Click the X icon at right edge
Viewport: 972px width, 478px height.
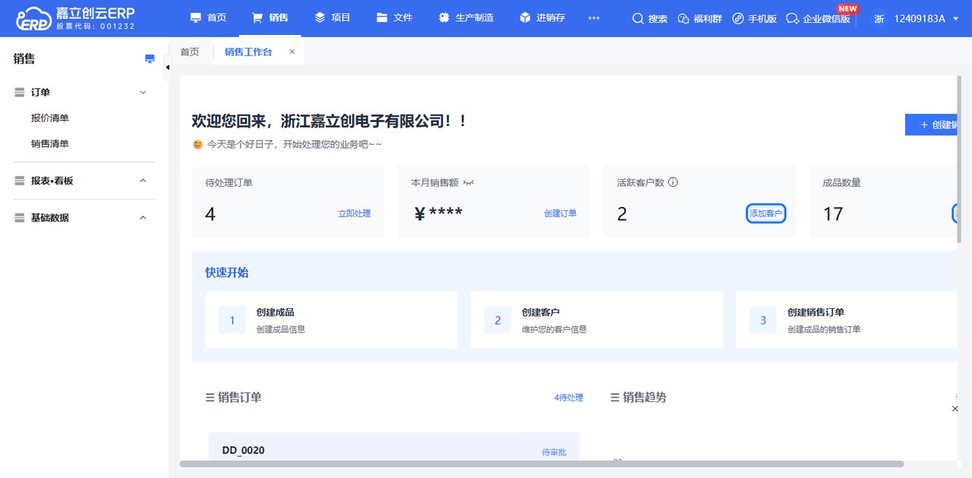[955, 409]
